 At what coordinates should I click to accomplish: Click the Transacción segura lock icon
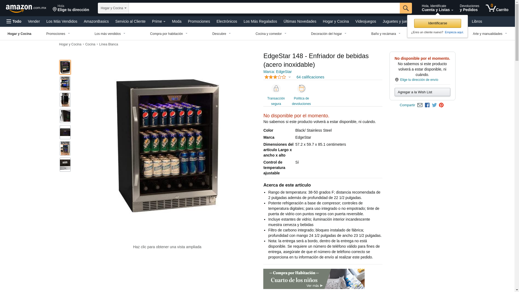[x=276, y=89]
